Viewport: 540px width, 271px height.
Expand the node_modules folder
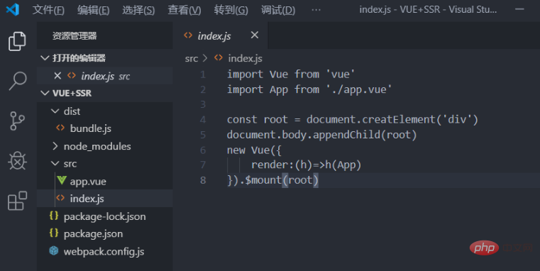tap(55, 146)
